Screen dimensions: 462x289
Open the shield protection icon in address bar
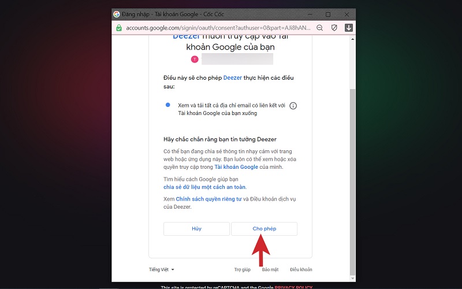coord(334,28)
